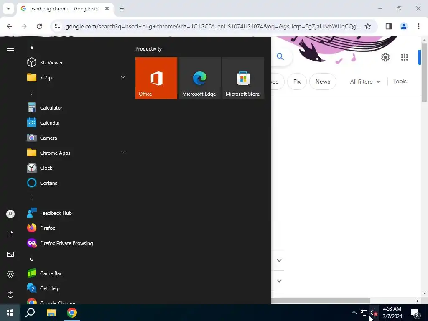Click the Chrome address bar URL
428x321 pixels.
pos(213,26)
